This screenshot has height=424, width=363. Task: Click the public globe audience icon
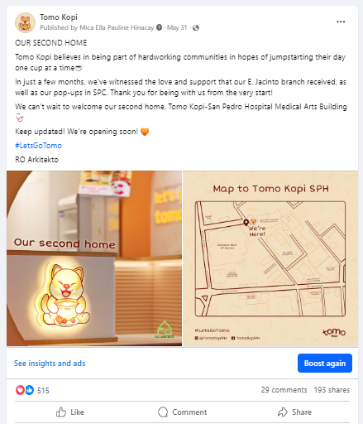click(x=196, y=27)
